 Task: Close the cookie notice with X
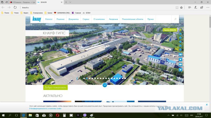tap(207, 105)
